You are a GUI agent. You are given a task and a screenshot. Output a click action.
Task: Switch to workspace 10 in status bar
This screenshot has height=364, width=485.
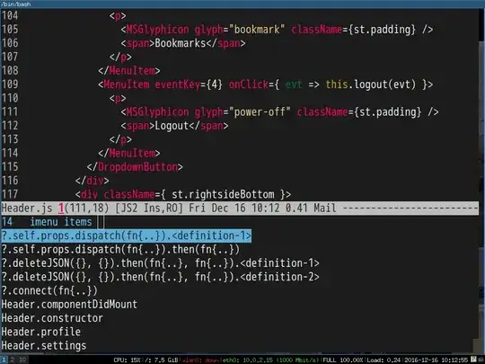22,360
